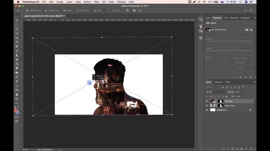270x151 pixels.
Task: Toggle lock position
Action: (219, 96)
